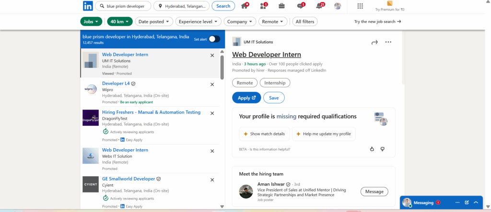
Task: Open the GE Smallworld Developer listing
Action: pyautogui.click(x=129, y=179)
